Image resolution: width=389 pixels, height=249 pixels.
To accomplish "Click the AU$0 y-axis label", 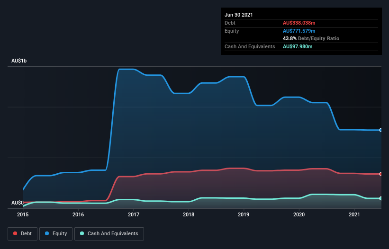I will (x=18, y=203).
